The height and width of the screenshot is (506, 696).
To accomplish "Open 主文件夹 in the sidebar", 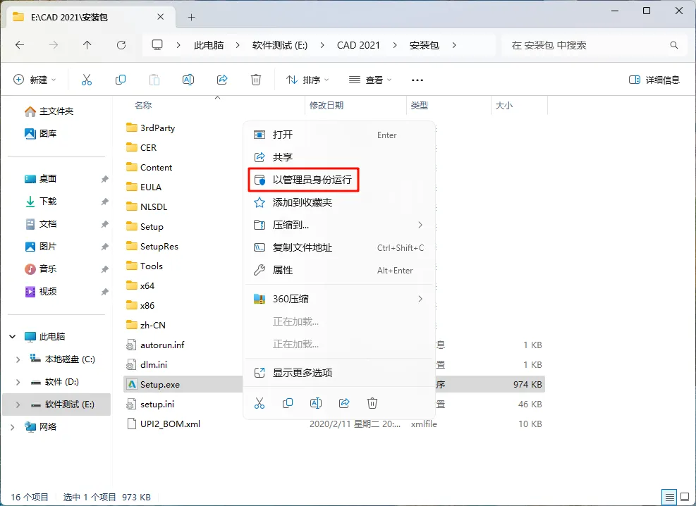I will coord(56,111).
